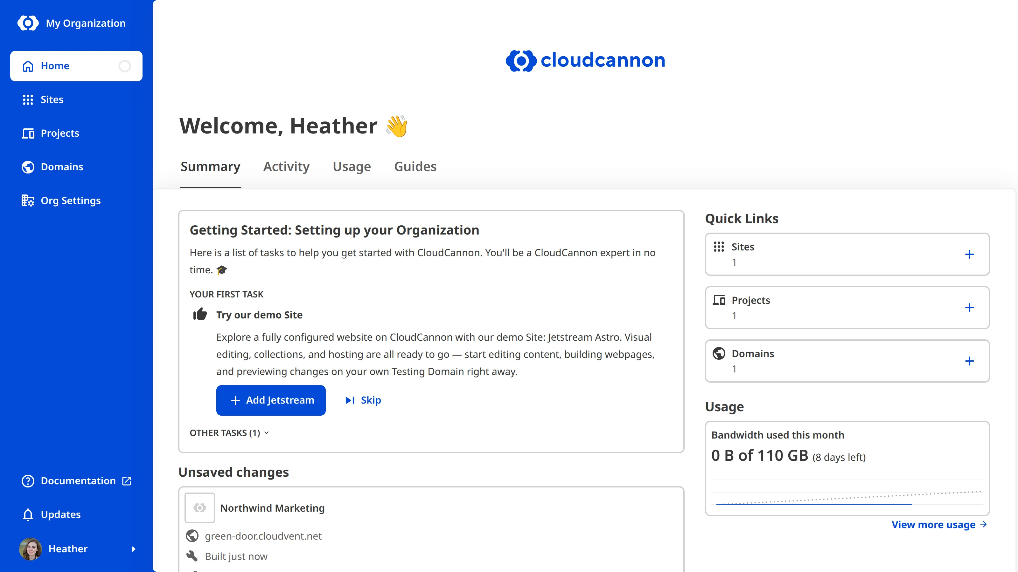Viewport: 1018px width, 572px height.
Task: Click '0 B of 110 GB' bandwidth value
Action: click(760, 456)
